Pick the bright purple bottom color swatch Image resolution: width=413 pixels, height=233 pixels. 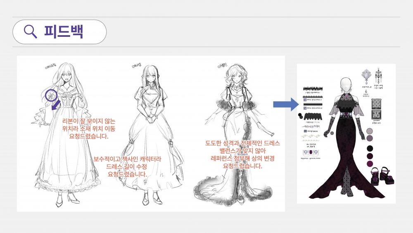click(370, 164)
